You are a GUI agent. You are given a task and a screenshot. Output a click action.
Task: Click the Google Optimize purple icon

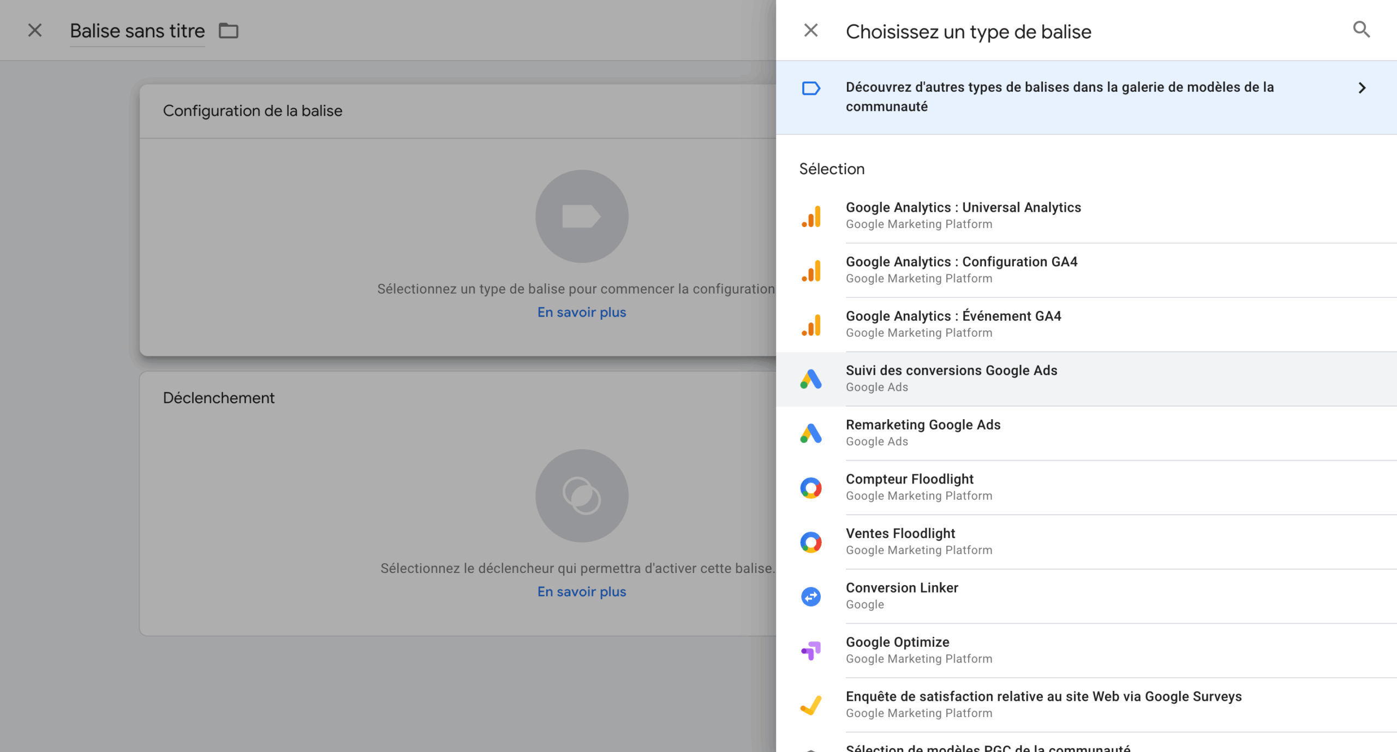(x=811, y=650)
